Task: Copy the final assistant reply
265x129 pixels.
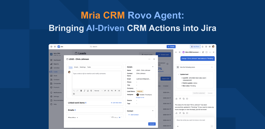Action: (184, 113)
